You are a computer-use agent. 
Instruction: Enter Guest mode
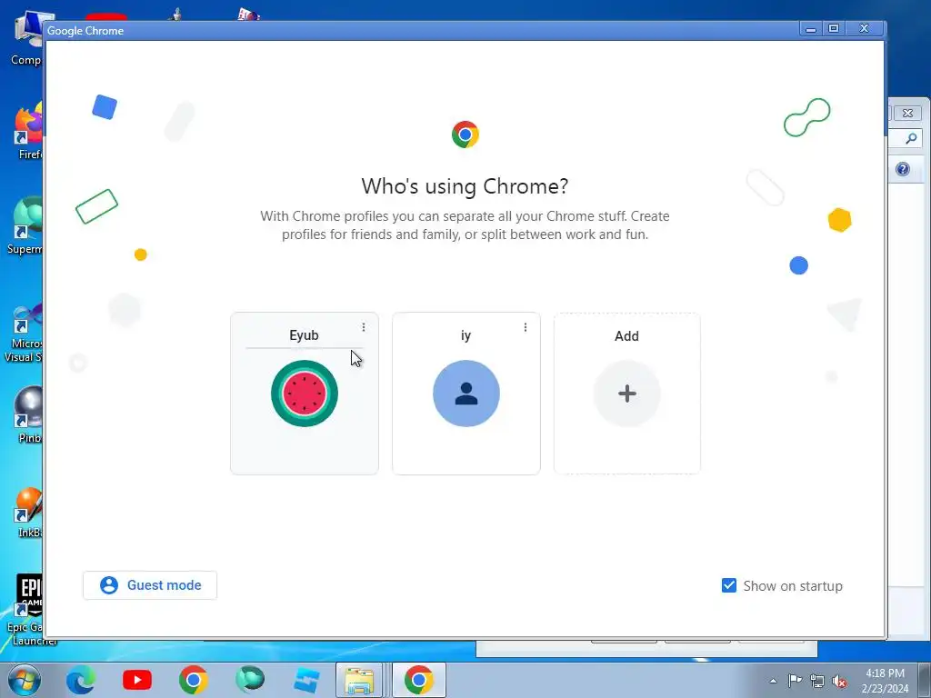(150, 585)
